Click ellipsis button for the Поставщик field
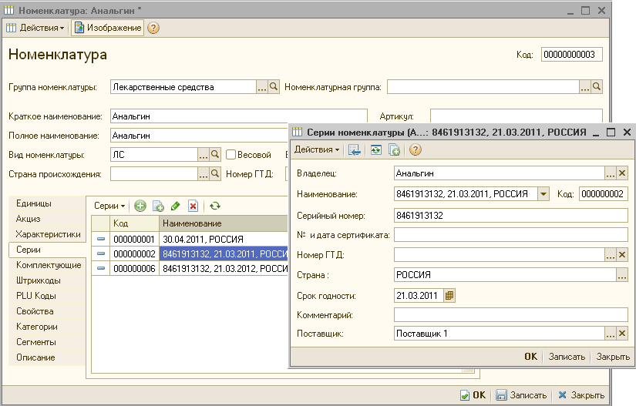Screen dimensions: 636x406 [x=610, y=334]
